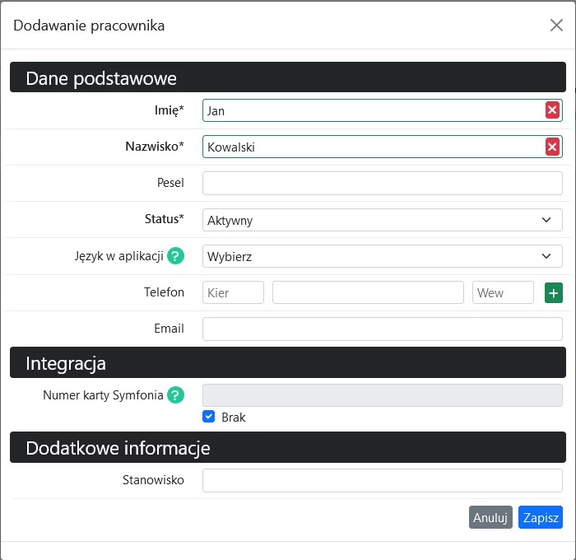The width and height of the screenshot is (576, 560).
Task: Open the Język w aplikacji dropdown
Action: 382,256
